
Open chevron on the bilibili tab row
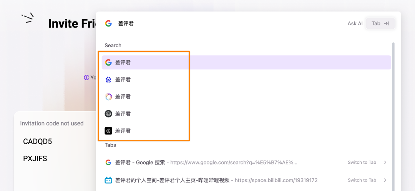pyautogui.click(x=385, y=180)
